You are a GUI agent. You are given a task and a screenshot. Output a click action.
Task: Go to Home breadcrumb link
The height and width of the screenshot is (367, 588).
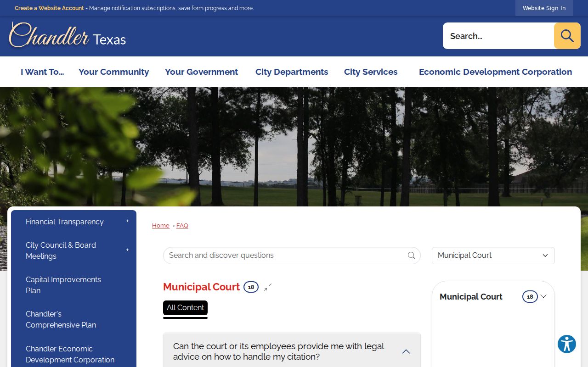pyautogui.click(x=161, y=226)
